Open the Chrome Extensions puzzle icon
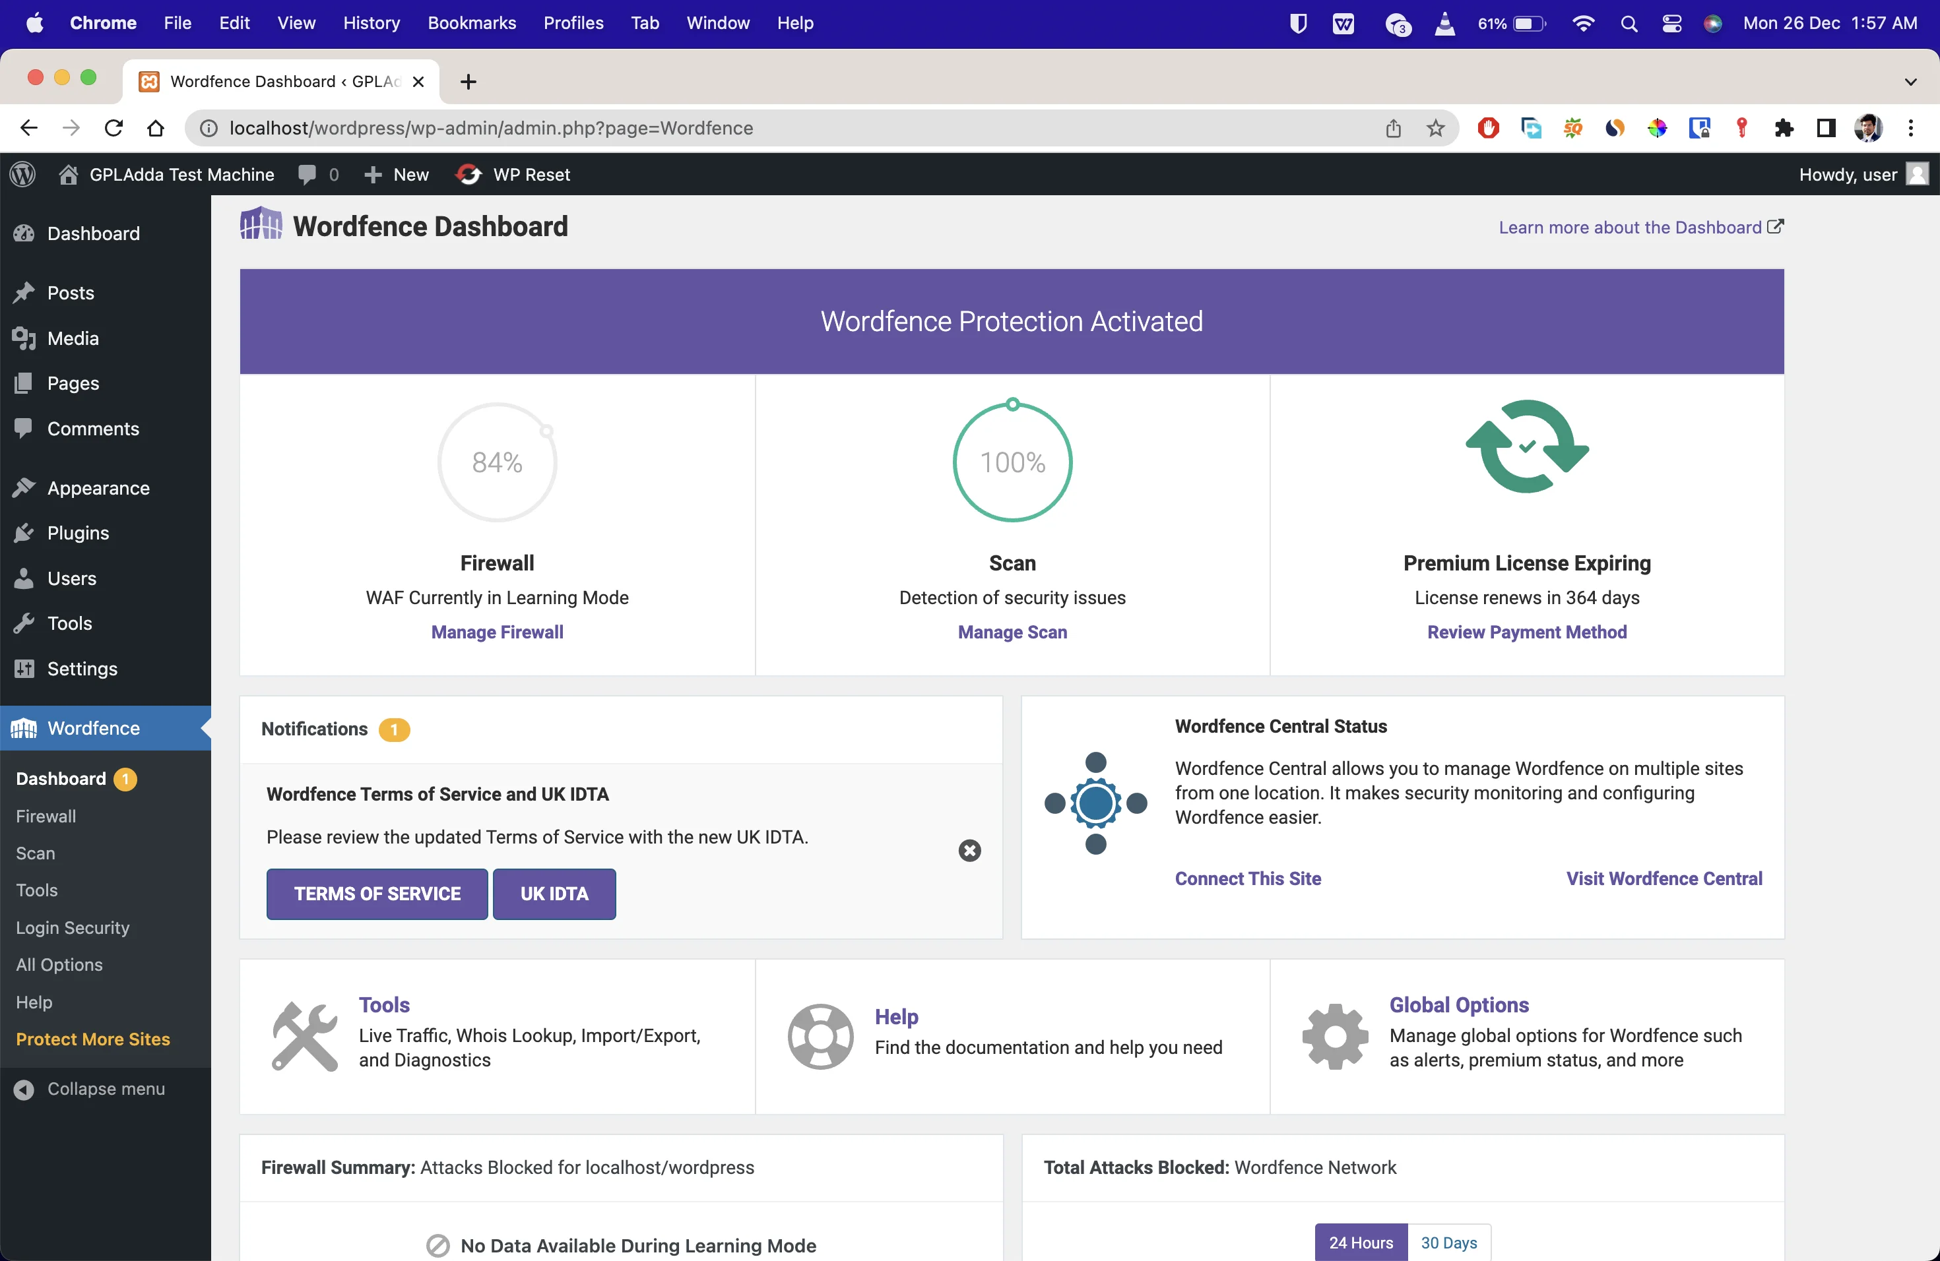 pyautogui.click(x=1784, y=128)
